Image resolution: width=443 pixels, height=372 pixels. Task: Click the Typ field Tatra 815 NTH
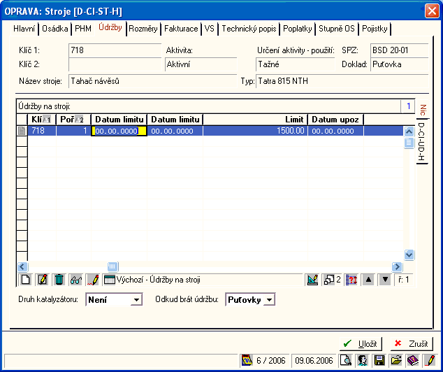(342, 81)
